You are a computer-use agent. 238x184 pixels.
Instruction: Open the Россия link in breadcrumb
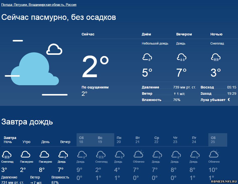tap(71, 5)
